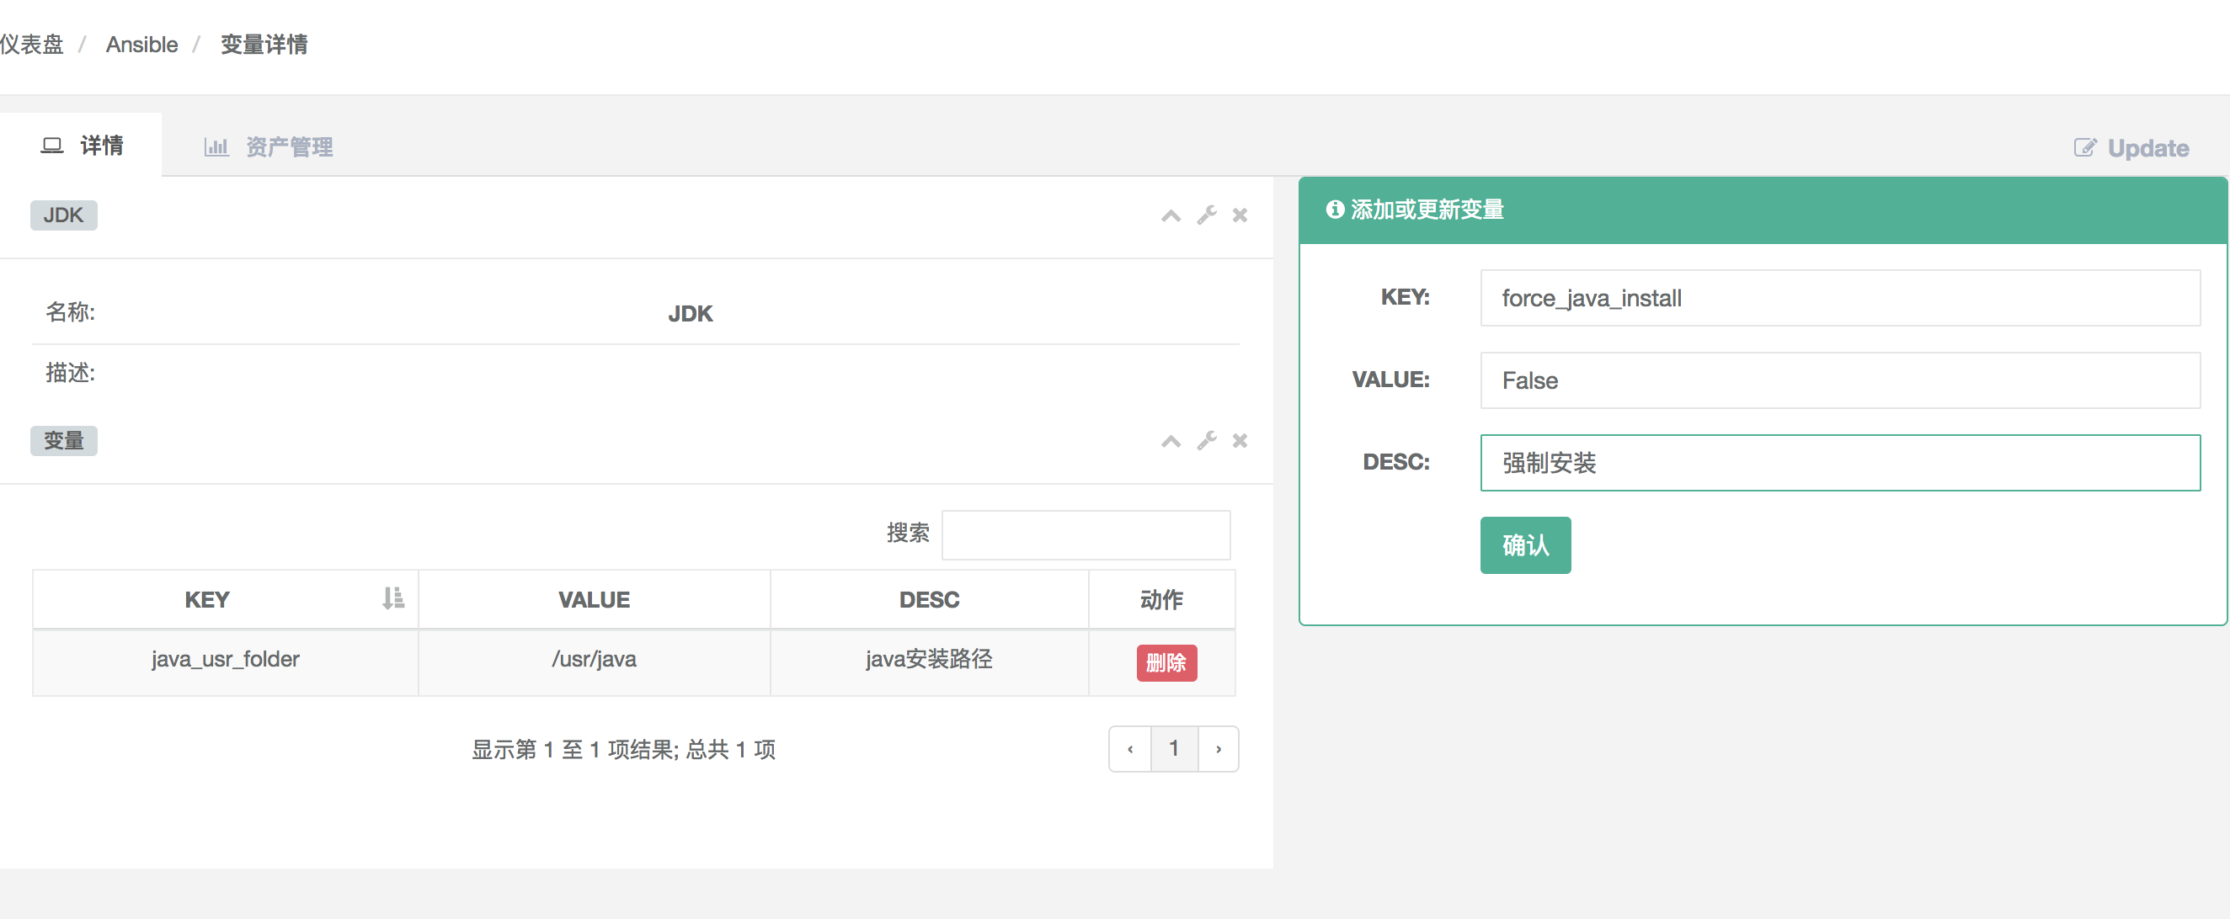Close the JDK panel with its x icon
This screenshot has width=2230, height=919.
[x=1240, y=215]
